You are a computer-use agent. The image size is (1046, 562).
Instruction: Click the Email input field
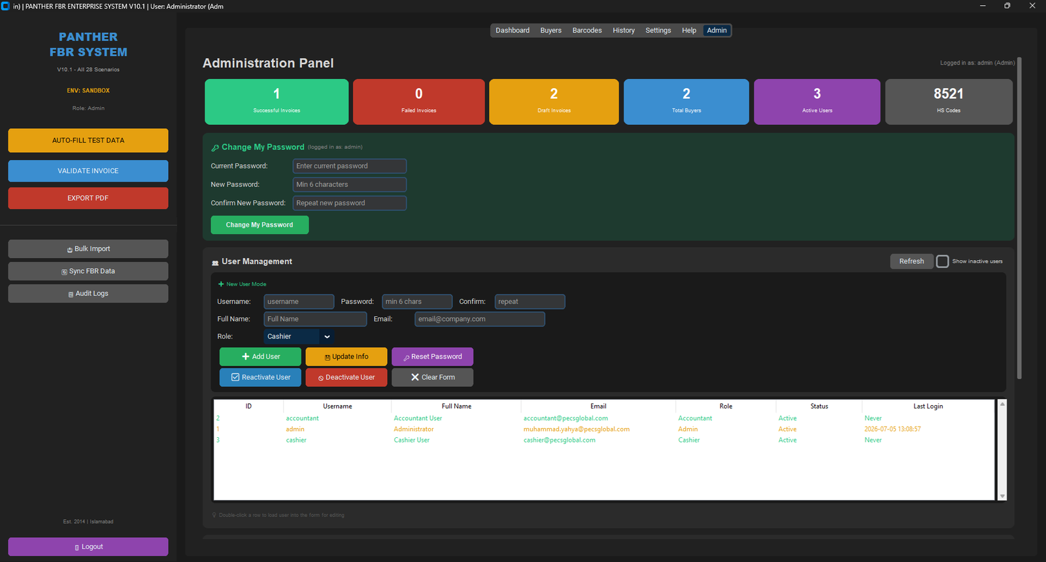[x=480, y=320]
